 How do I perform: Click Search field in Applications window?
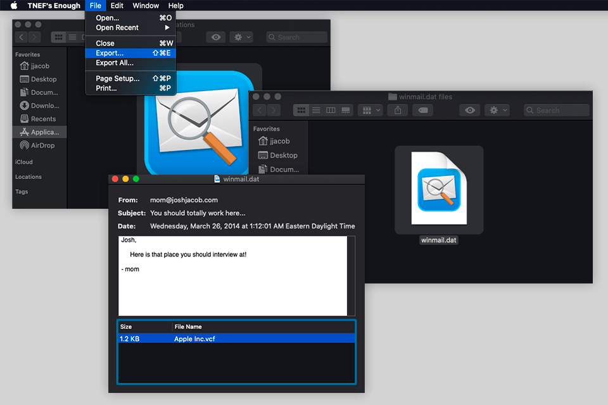(296, 37)
